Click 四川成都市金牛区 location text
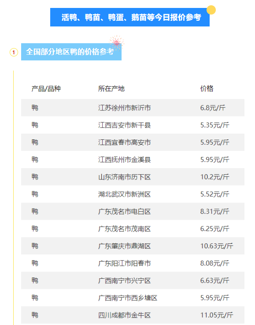This screenshot has height=325, width=255. tap(124, 315)
